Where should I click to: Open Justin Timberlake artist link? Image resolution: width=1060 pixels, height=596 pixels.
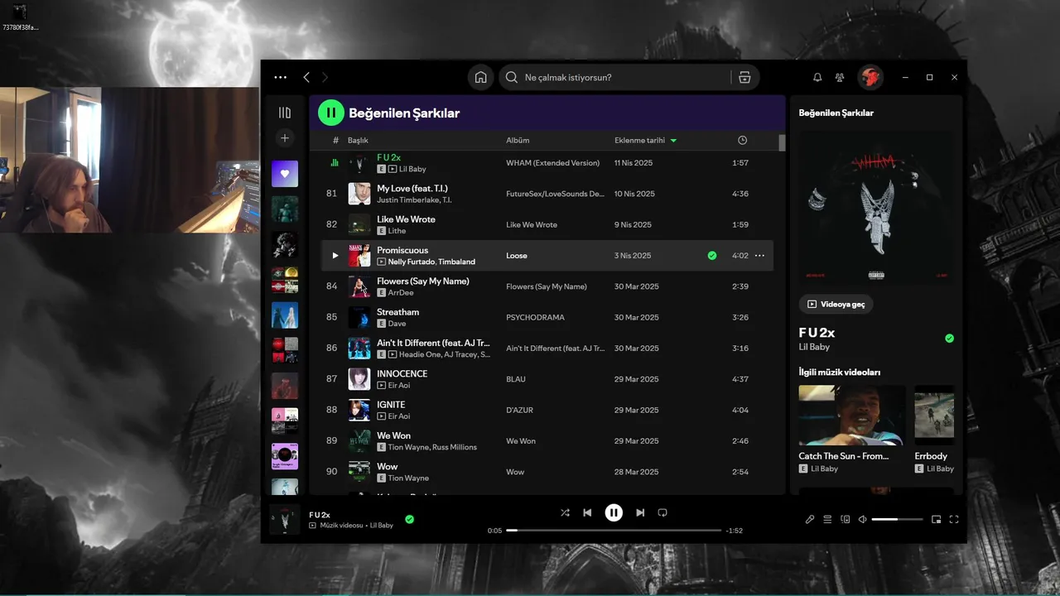(x=407, y=200)
